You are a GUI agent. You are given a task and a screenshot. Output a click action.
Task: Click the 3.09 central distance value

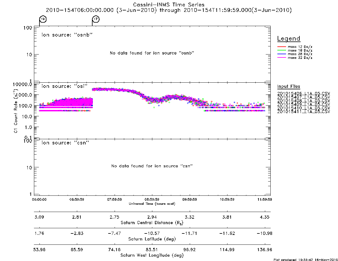tap(39, 217)
